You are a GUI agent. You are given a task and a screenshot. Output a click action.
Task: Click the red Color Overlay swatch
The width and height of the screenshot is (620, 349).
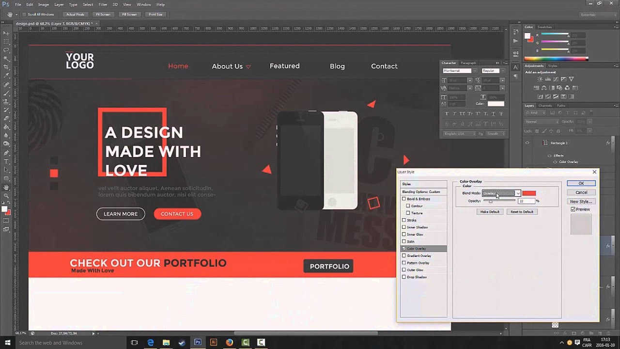(x=529, y=193)
